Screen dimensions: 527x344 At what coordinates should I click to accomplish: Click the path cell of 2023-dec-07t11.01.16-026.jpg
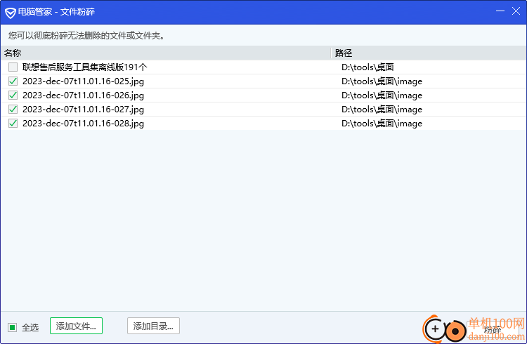[x=382, y=95]
